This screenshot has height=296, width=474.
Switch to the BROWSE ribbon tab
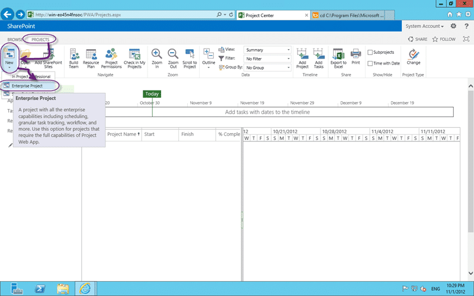click(15, 39)
